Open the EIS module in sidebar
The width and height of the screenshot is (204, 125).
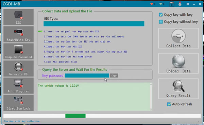(18, 17)
